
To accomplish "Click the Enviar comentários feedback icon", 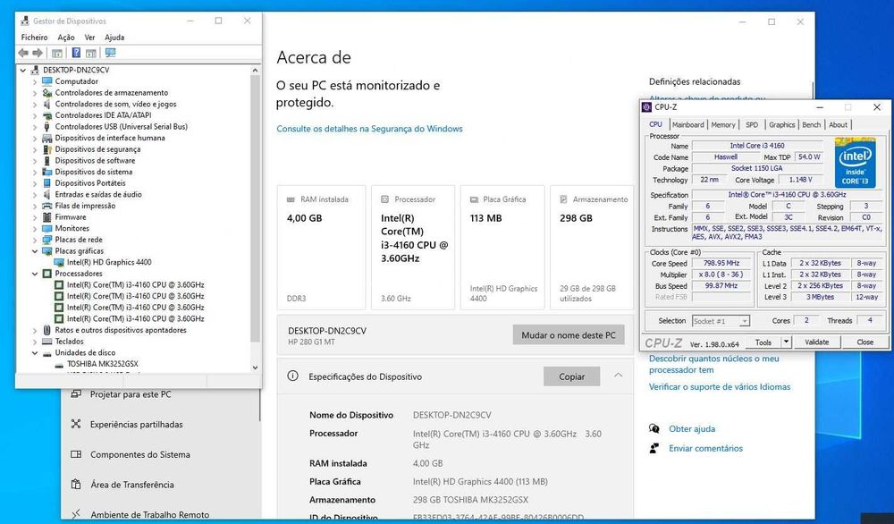I will click(x=654, y=448).
